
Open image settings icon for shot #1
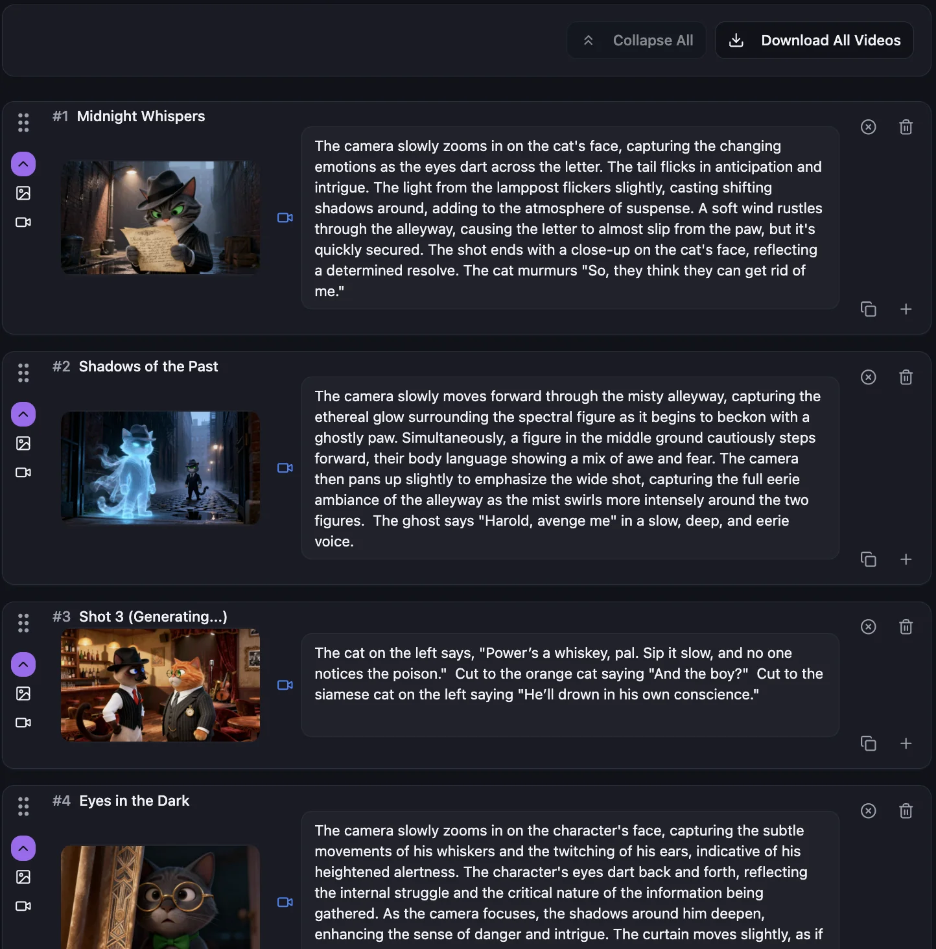click(23, 193)
